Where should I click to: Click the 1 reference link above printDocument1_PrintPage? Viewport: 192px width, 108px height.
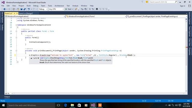point(29,49)
